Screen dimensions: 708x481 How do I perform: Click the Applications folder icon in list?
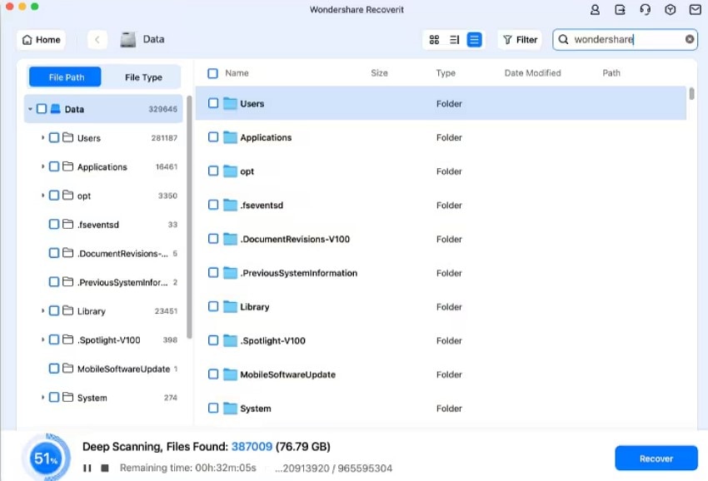(230, 137)
